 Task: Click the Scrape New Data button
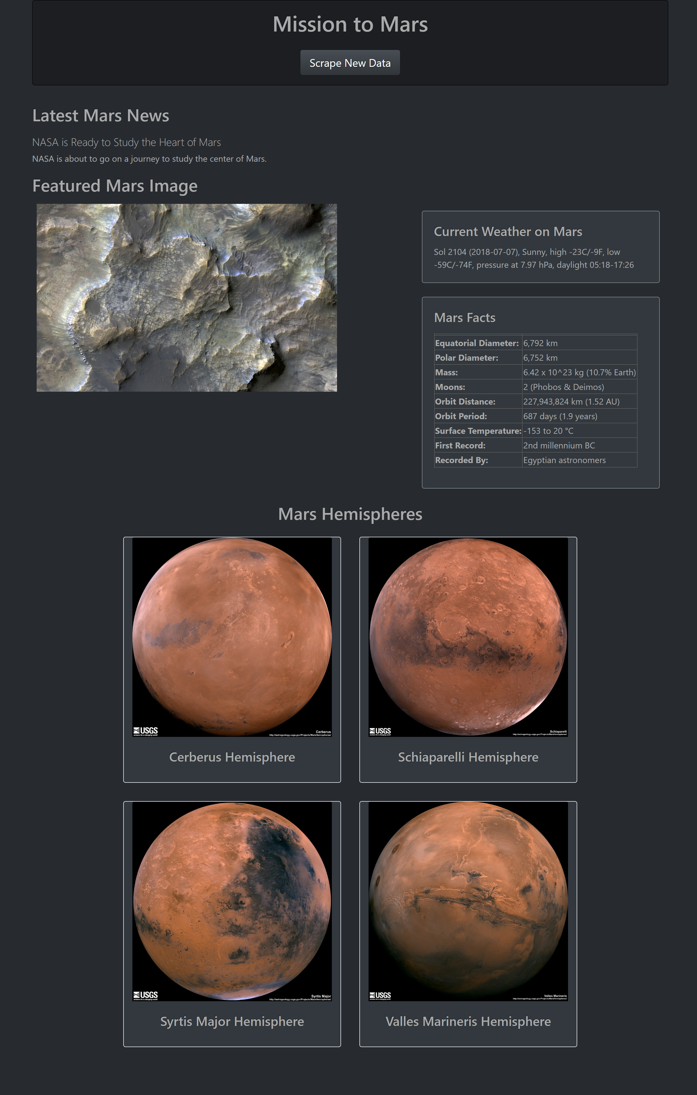coord(350,63)
